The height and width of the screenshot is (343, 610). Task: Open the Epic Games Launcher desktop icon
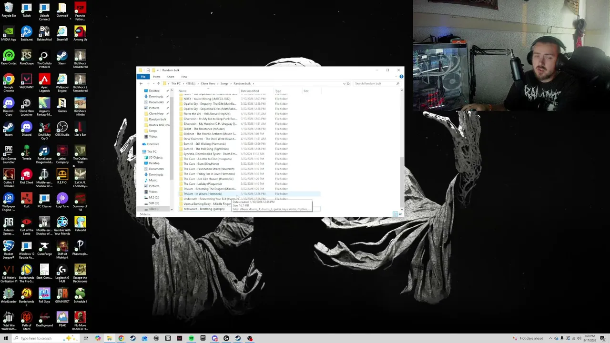[x=9, y=154]
